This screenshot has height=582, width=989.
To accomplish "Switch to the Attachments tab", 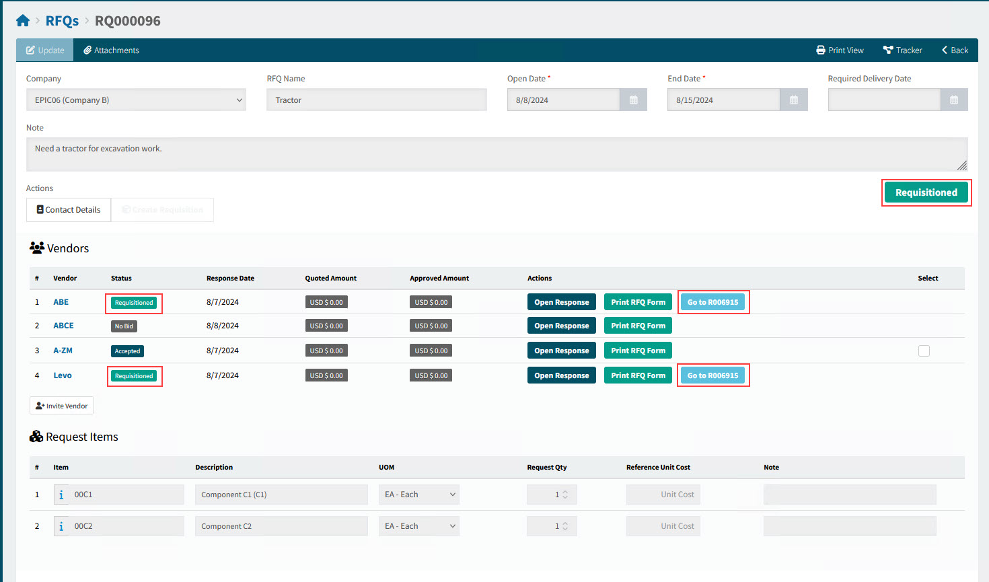I will [x=111, y=50].
